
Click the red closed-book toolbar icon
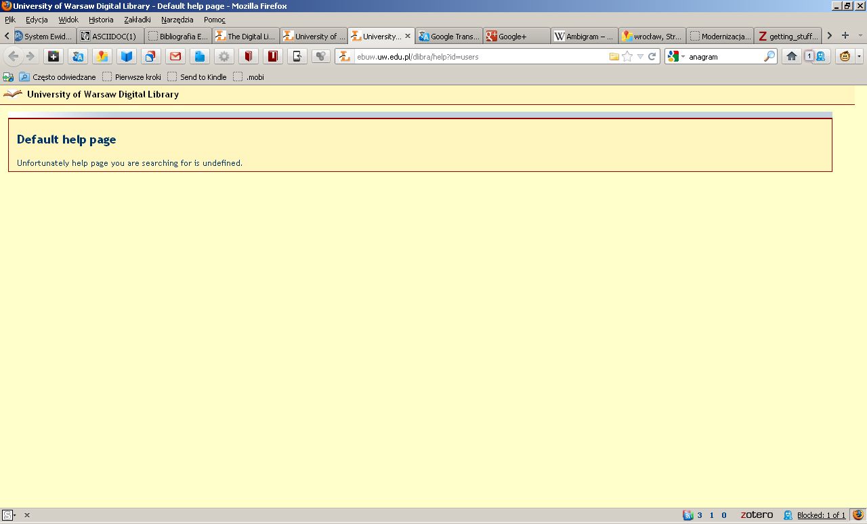(249, 56)
